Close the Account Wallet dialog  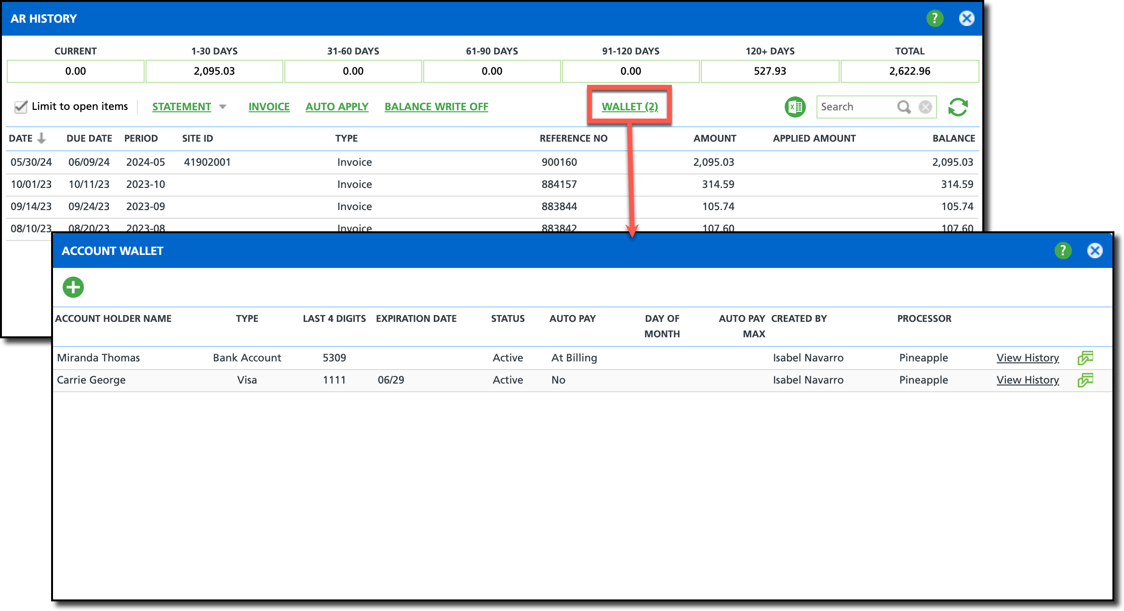[x=1095, y=251]
